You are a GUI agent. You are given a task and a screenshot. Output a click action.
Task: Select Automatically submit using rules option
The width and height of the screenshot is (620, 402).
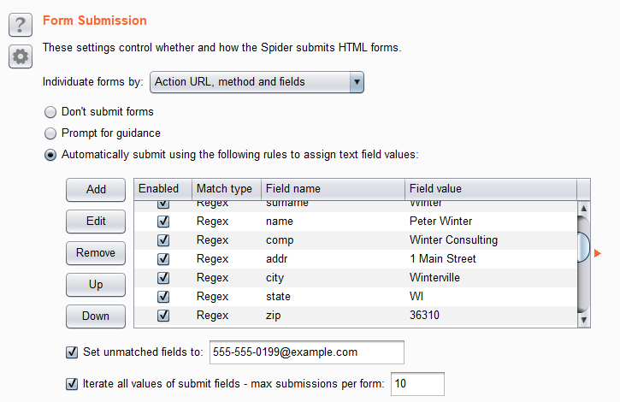pos(50,155)
